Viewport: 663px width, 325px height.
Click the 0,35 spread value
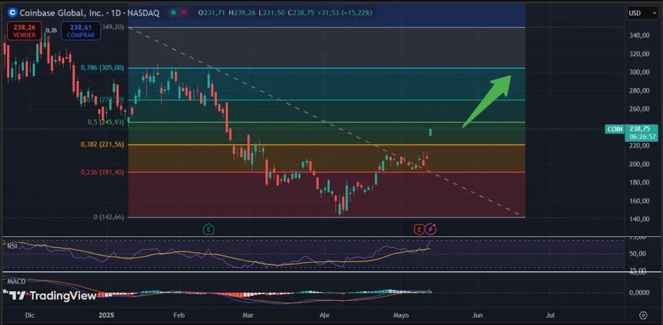51,30
